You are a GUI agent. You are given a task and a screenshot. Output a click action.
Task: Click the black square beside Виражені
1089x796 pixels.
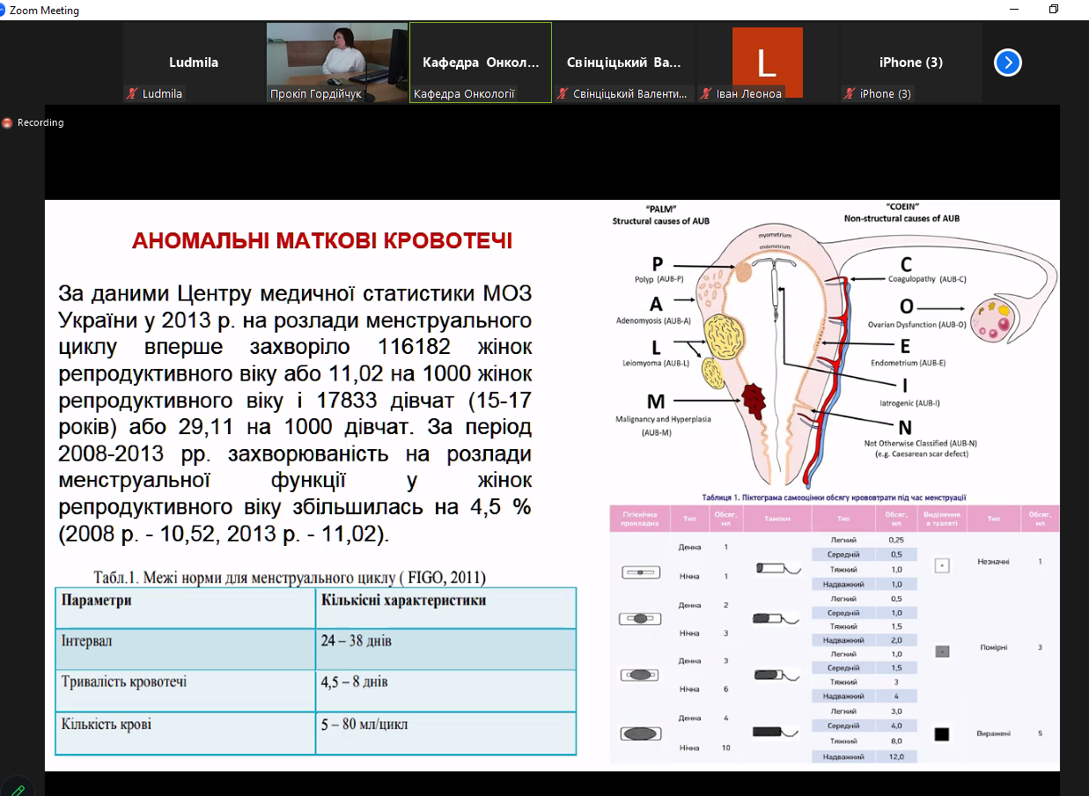pos(942,734)
